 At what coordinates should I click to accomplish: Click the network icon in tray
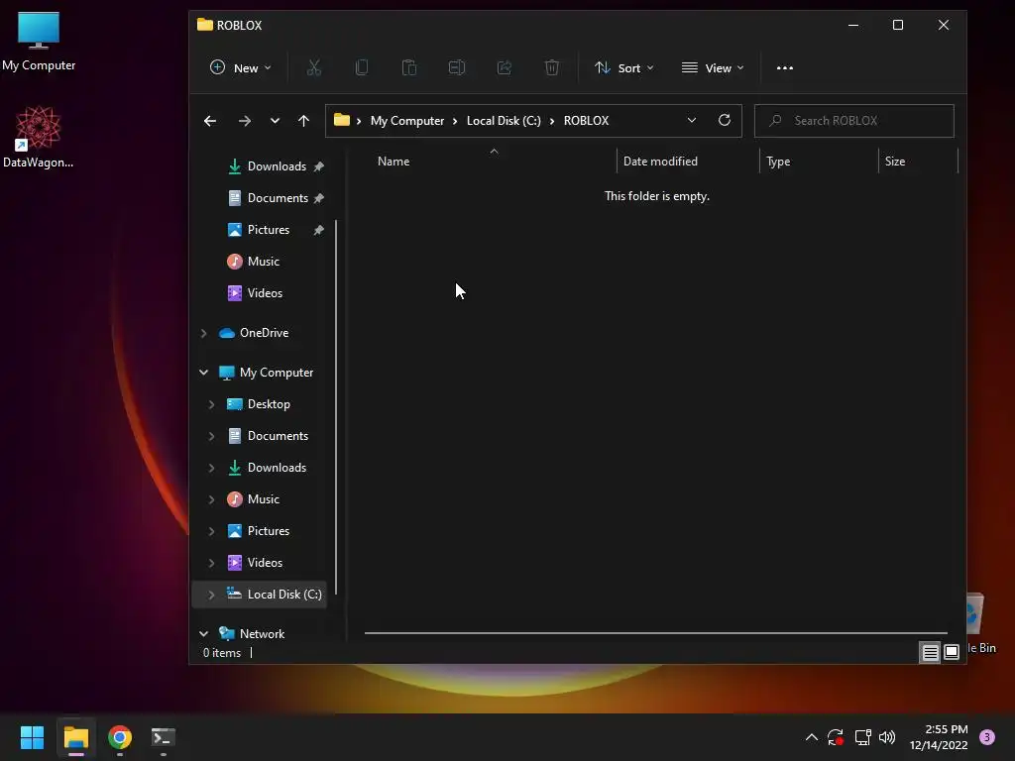[x=862, y=737]
